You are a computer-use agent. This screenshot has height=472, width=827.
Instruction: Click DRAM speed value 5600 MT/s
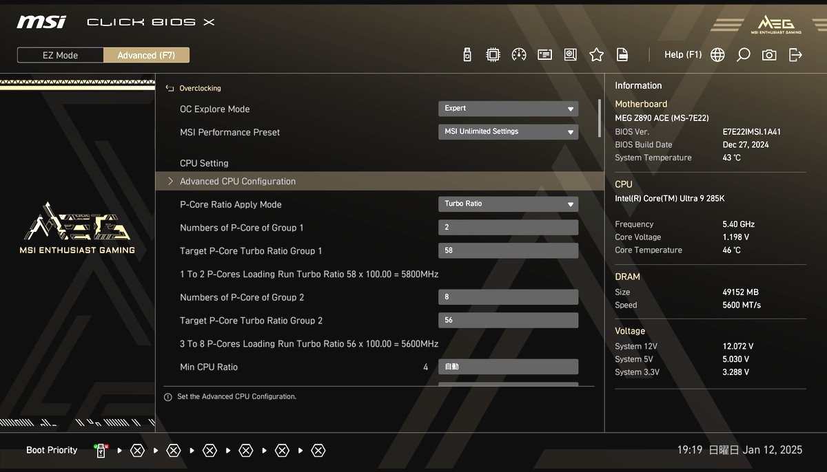tap(742, 305)
